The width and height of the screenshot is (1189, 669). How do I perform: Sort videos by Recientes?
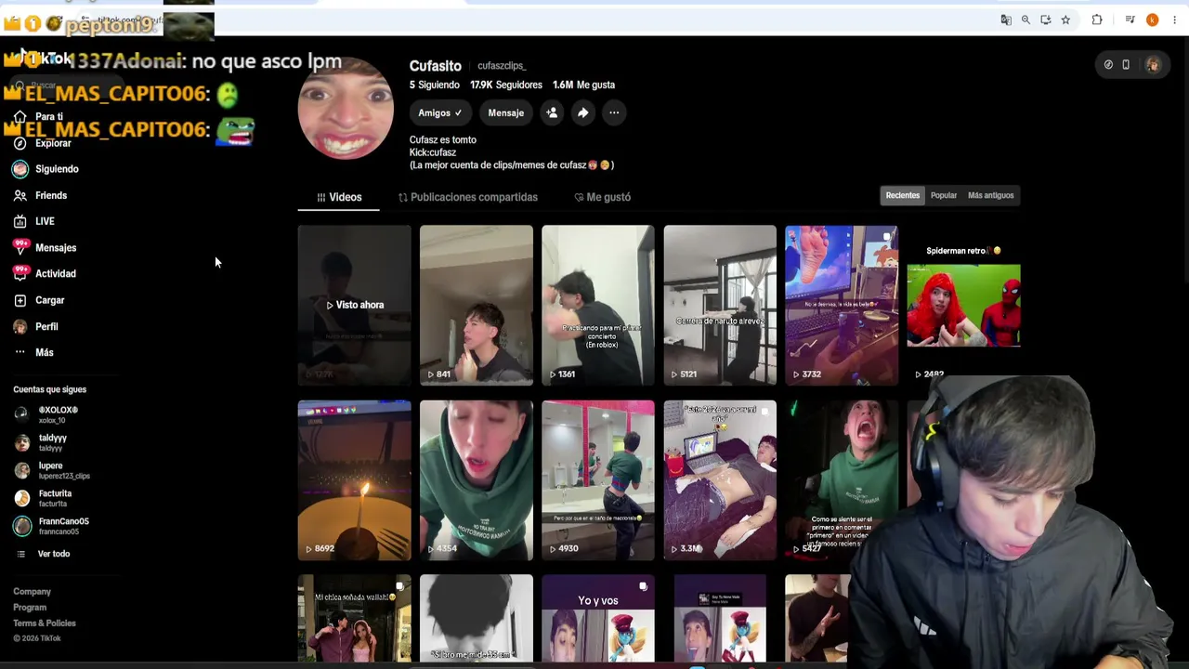point(903,195)
